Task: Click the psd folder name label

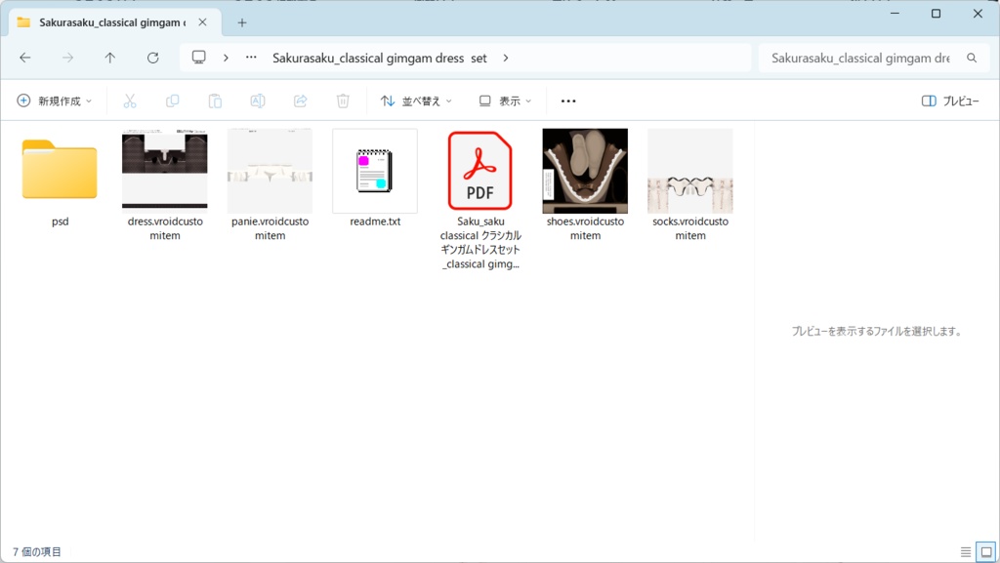Action: pos(60,221)
